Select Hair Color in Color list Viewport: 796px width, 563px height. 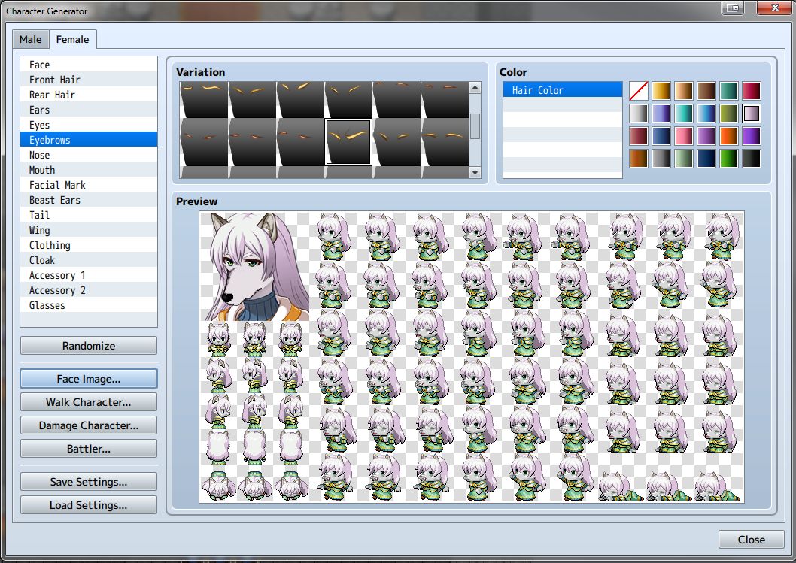point(563,89)
